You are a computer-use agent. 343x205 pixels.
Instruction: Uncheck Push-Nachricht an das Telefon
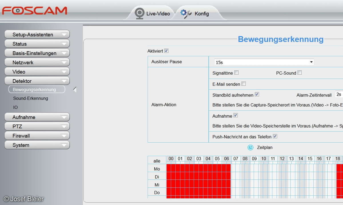pos(275,136)
